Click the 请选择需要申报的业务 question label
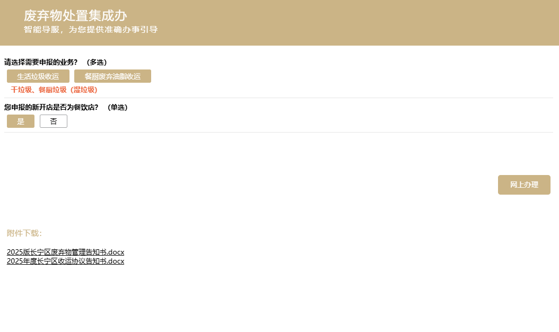 coord(41,62)
